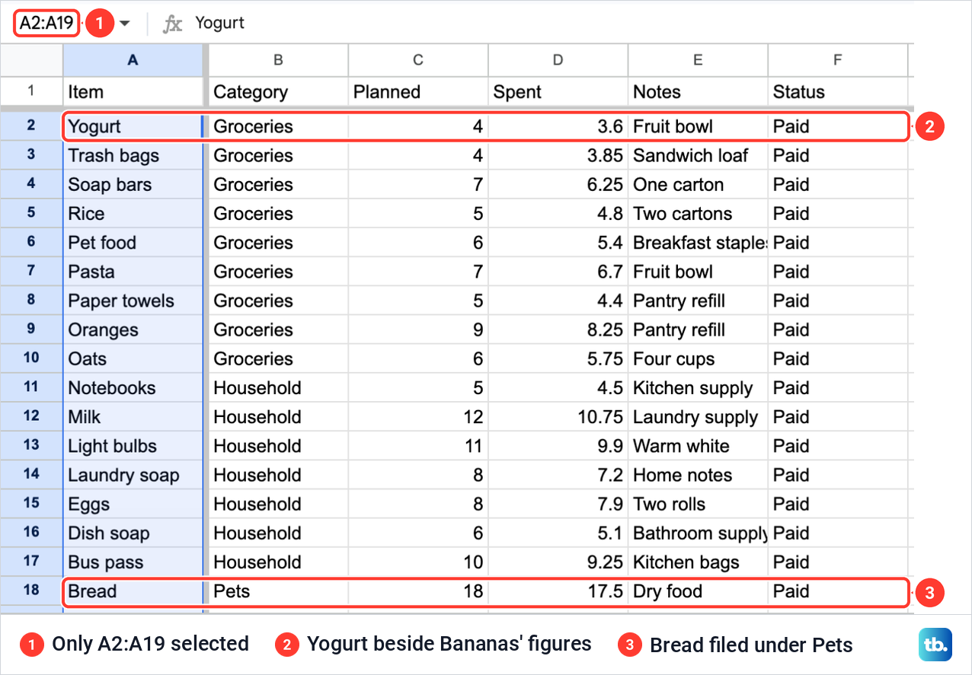Screen dimensions: 972x675
Task: Click the Planned value 11
Action: (418, 446)
